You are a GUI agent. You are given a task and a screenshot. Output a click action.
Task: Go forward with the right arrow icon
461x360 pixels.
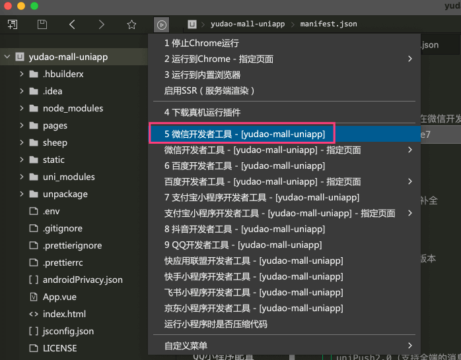point(101,24)
